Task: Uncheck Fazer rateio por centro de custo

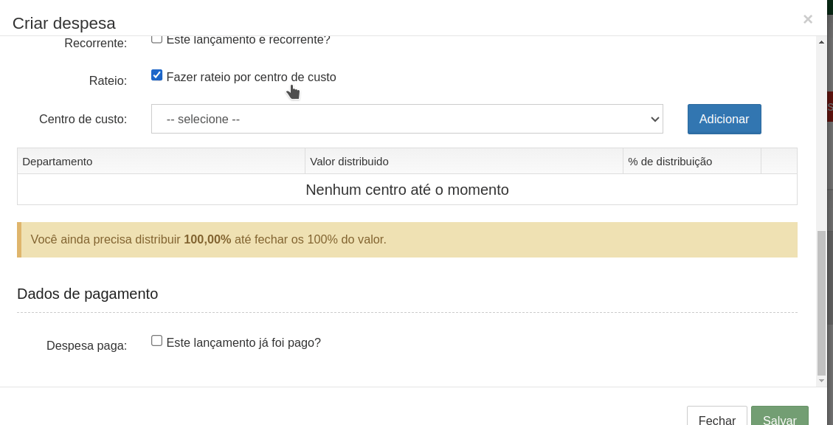Action: coord(156,75)
